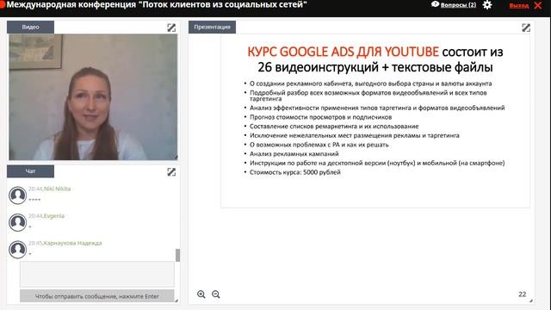Click the Стоимость курса: 5000 рублей bullet
The width and height of the screenshot is (551, 310).
(294, 172)
